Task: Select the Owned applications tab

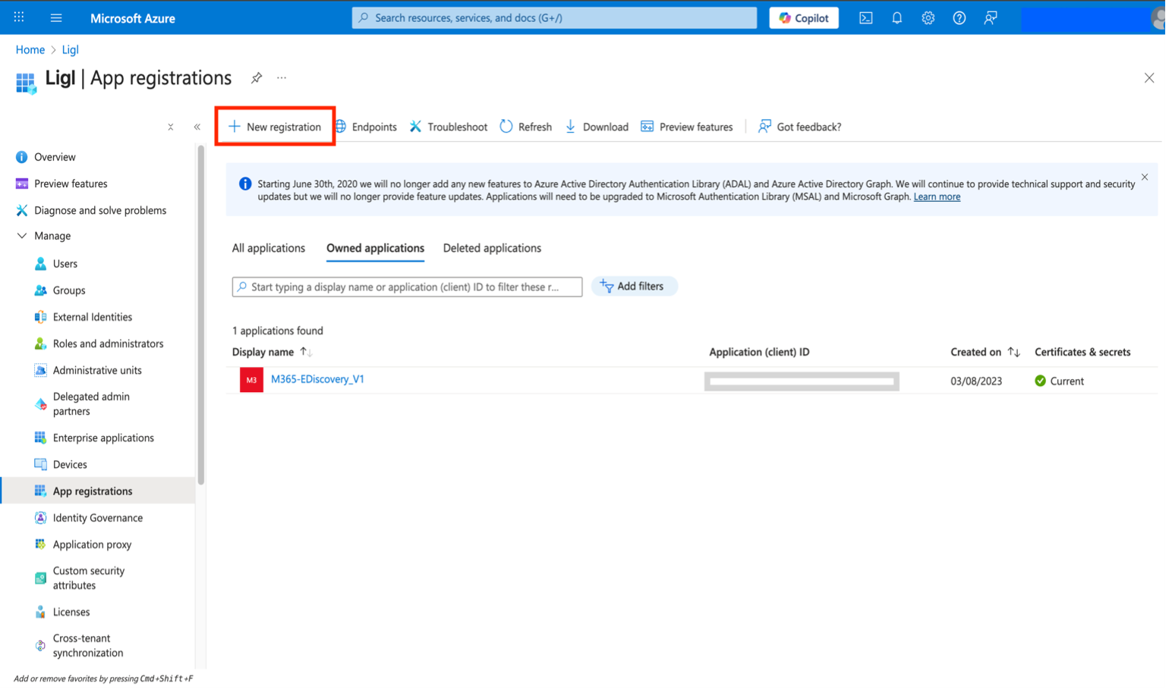Action: click(x=375, y=248)
